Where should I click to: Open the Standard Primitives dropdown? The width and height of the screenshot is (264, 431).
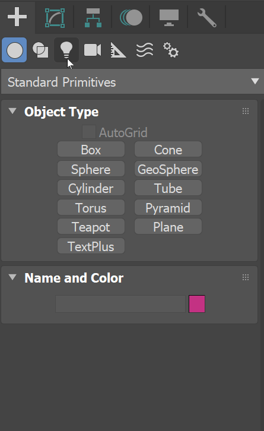(x=132, y=82)
